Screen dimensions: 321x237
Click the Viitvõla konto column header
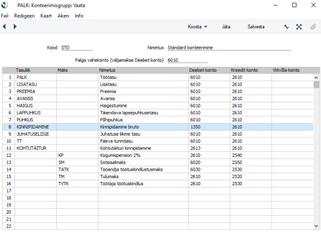(x=286, y=70)
